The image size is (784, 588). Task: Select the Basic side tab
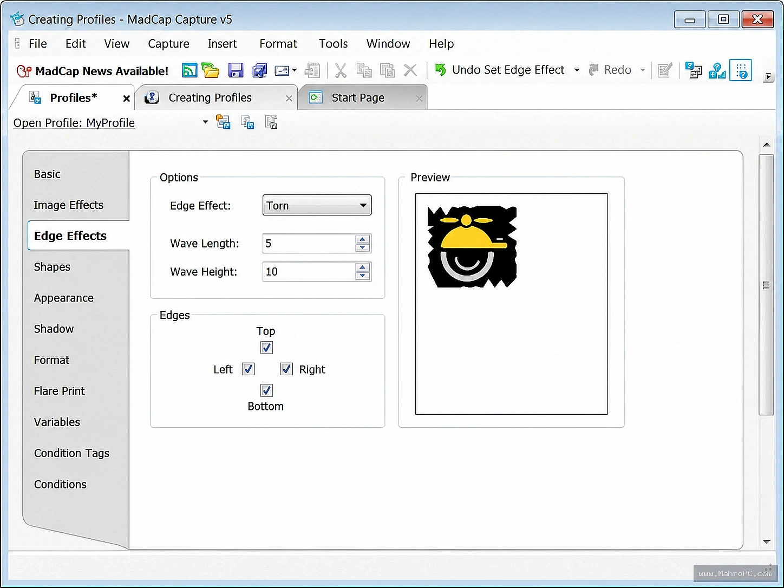47,174
